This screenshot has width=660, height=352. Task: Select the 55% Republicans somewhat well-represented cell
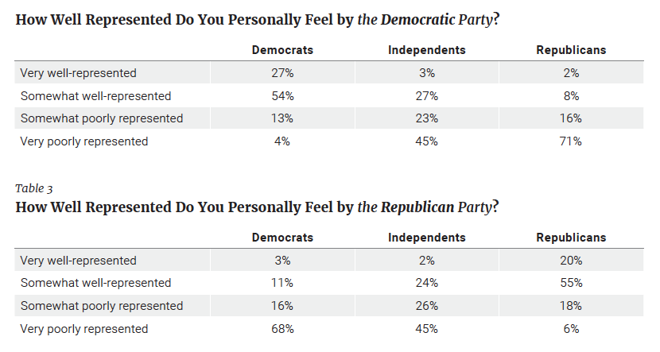tap(571, 283)
